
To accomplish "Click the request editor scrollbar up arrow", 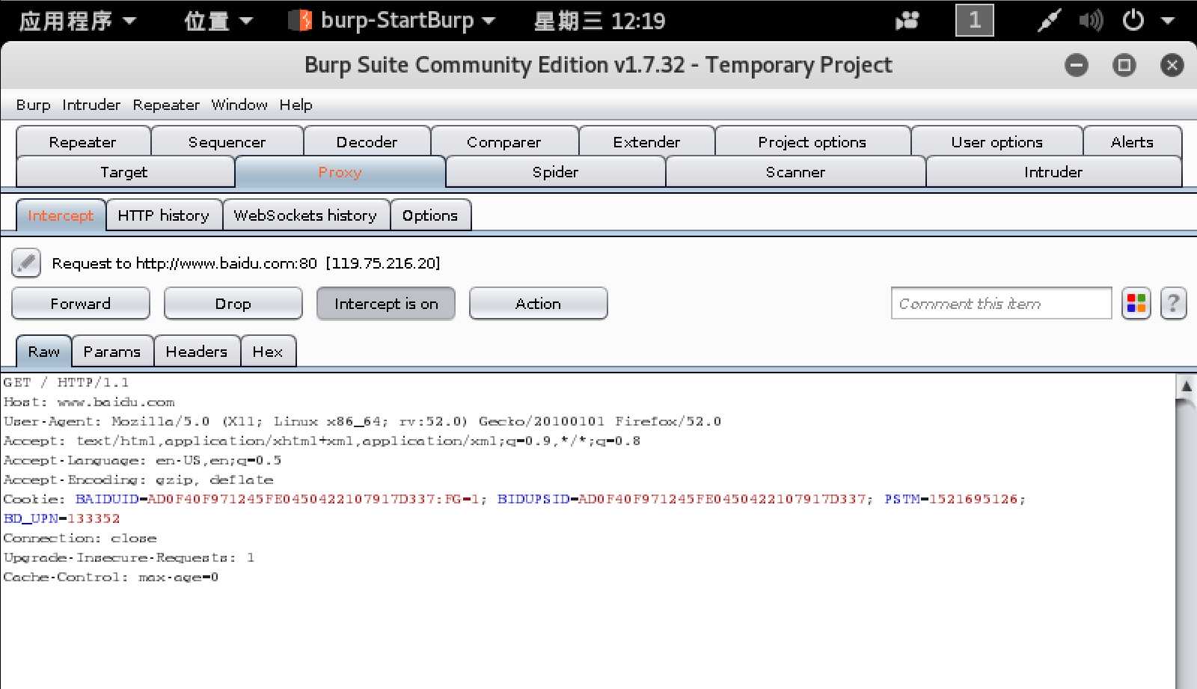I will pyautogui.click(x=1186, y=386).
